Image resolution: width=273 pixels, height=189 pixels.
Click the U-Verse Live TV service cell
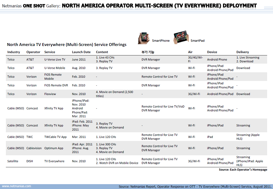point(55,60)
